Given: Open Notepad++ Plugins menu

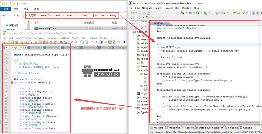Looking at the screenshot, I should pos(93,38).
